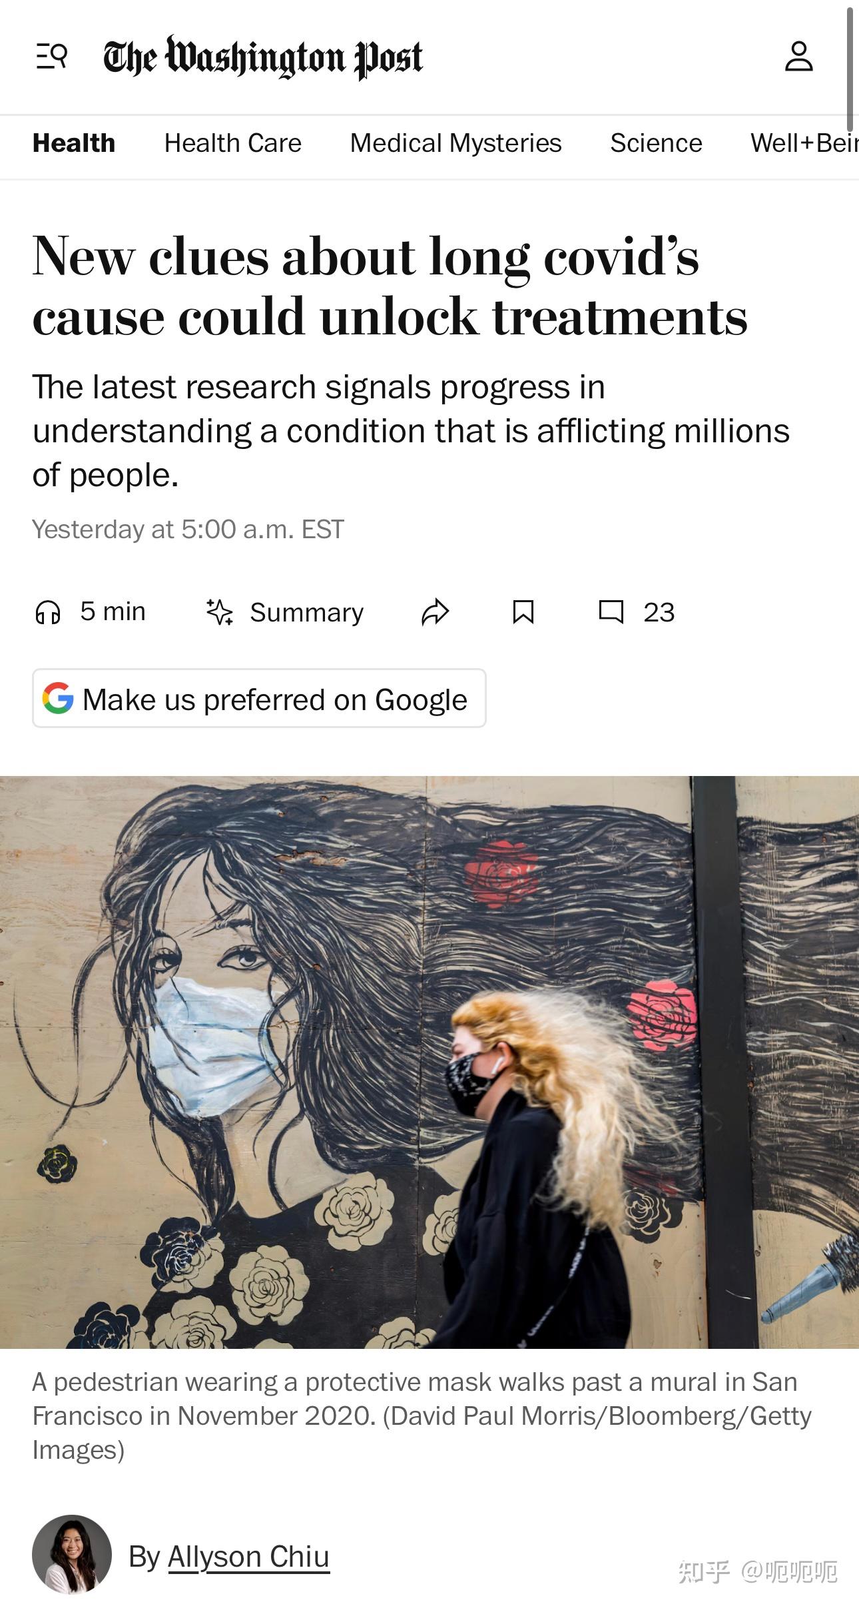Select the Health section tab

pyautogui.click(x=74, y=143)
